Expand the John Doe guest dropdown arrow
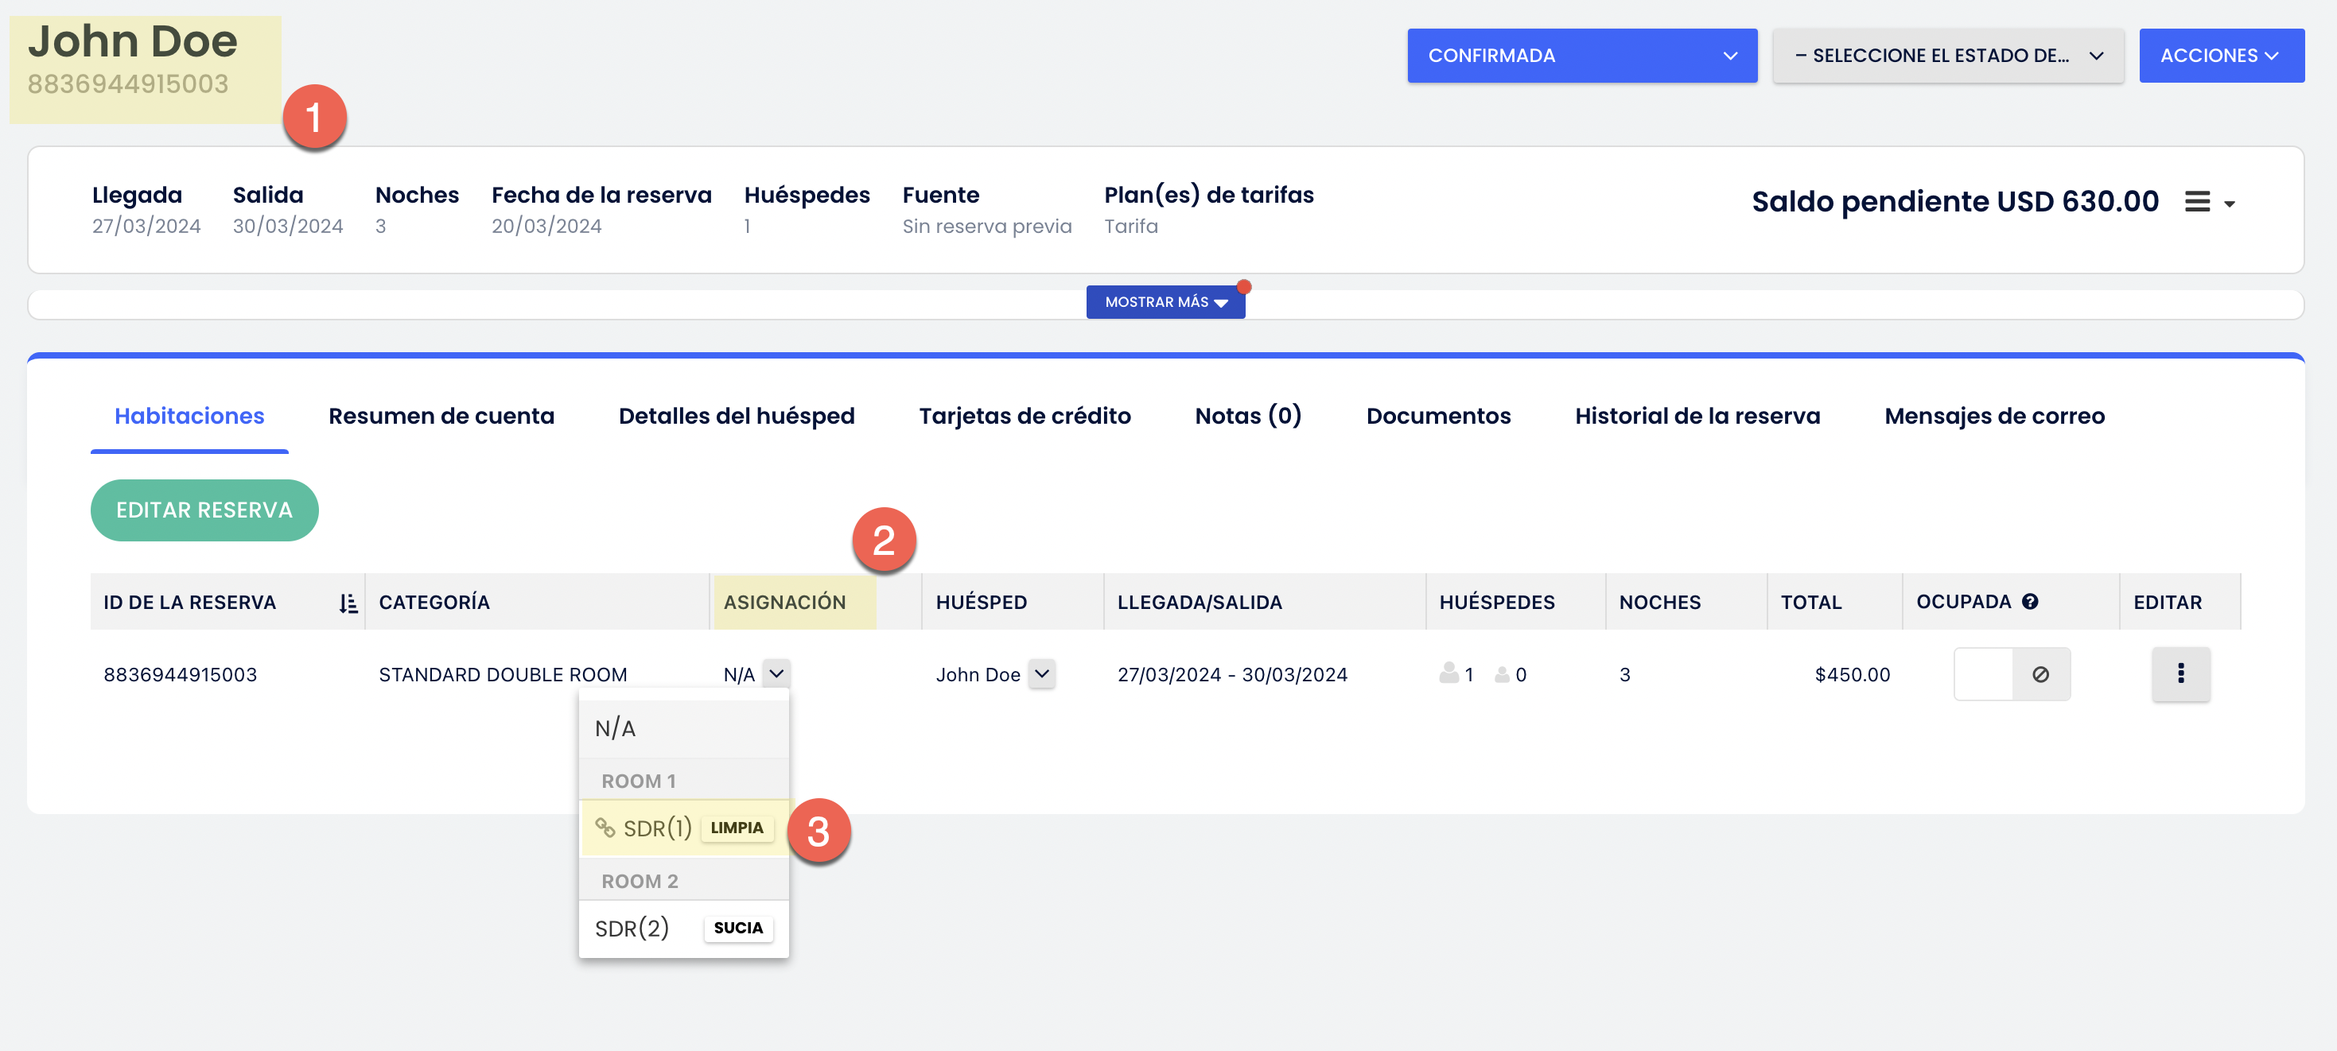Screen dimensions: 2337x1051 (x=1041, y=673)
